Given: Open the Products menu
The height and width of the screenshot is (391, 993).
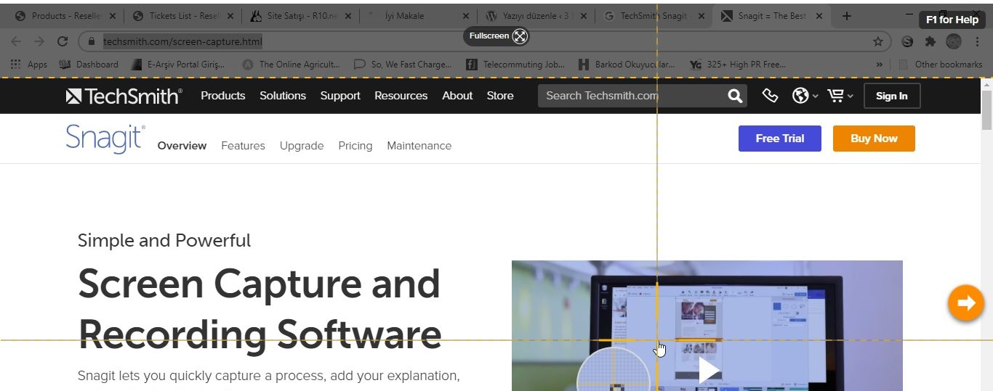Looking at the screenshot, I should click(x=223, y=96).
